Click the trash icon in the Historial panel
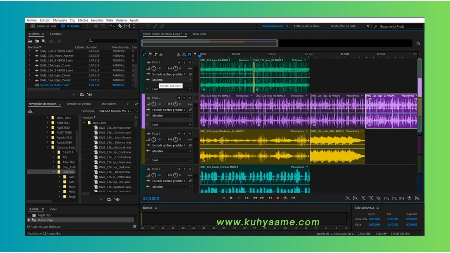This screenshot has height=253, width=450. pyautogui.click(x=134, y=227)
